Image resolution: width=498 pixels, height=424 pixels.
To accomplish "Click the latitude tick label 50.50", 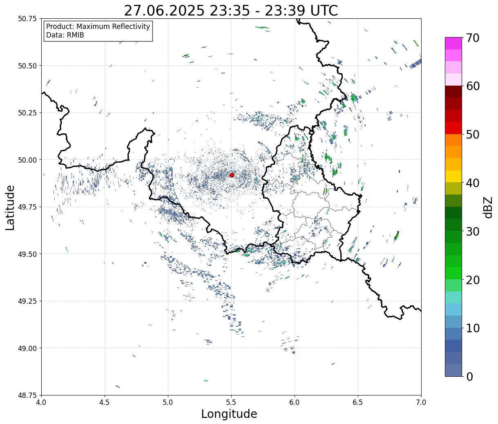I will coord(27,66).
